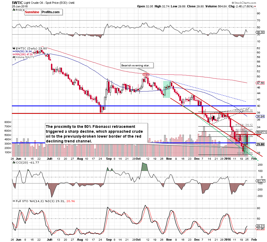The image size is (267, 242).
Task: Click the 20.96 stochastic %D value tag
Action: coord(260,229)
